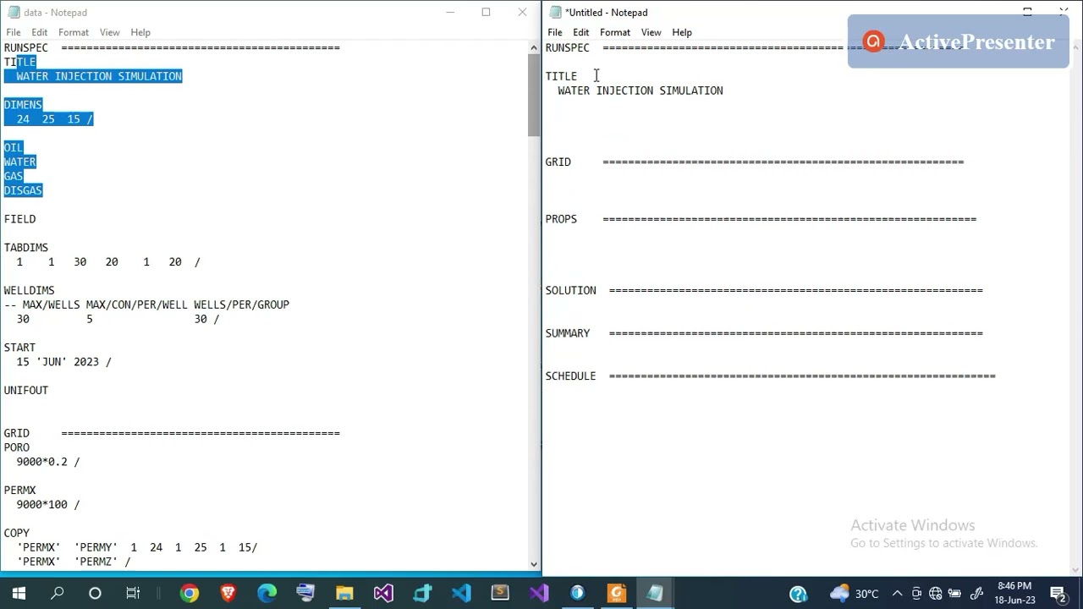This screenshot has width=1083, height=609.
Task: Open View menu in Untitled Notepad
Action: pos(651,32)
